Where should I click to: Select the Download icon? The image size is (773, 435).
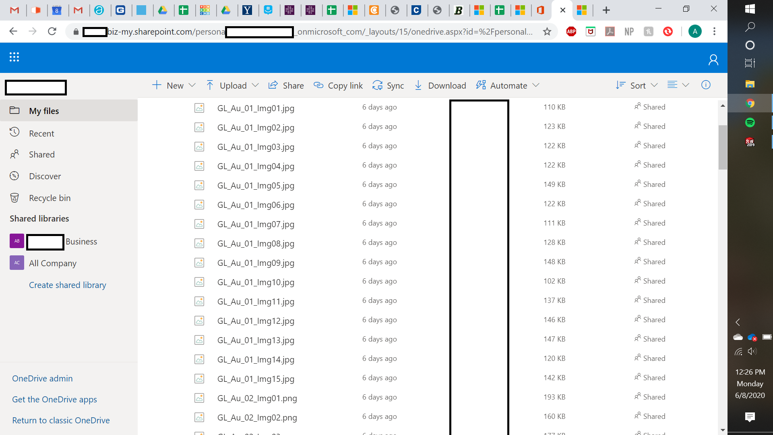pyautogui.click(x=418, y=85)
